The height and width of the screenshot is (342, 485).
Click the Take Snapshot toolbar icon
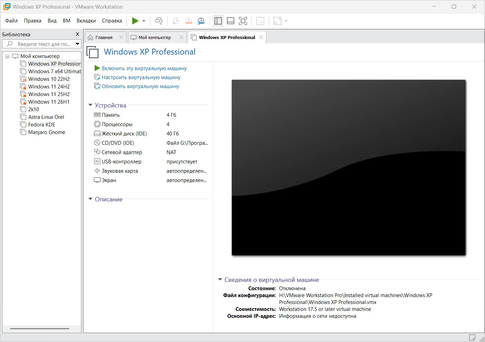(176, 21)
